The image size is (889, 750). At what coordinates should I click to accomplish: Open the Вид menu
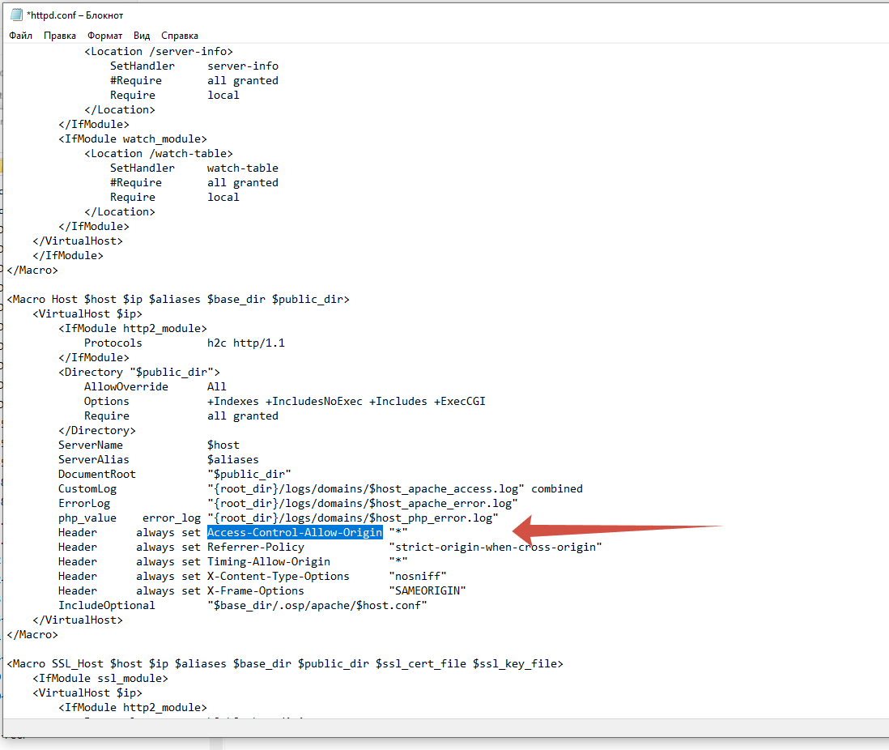(142, 36)
